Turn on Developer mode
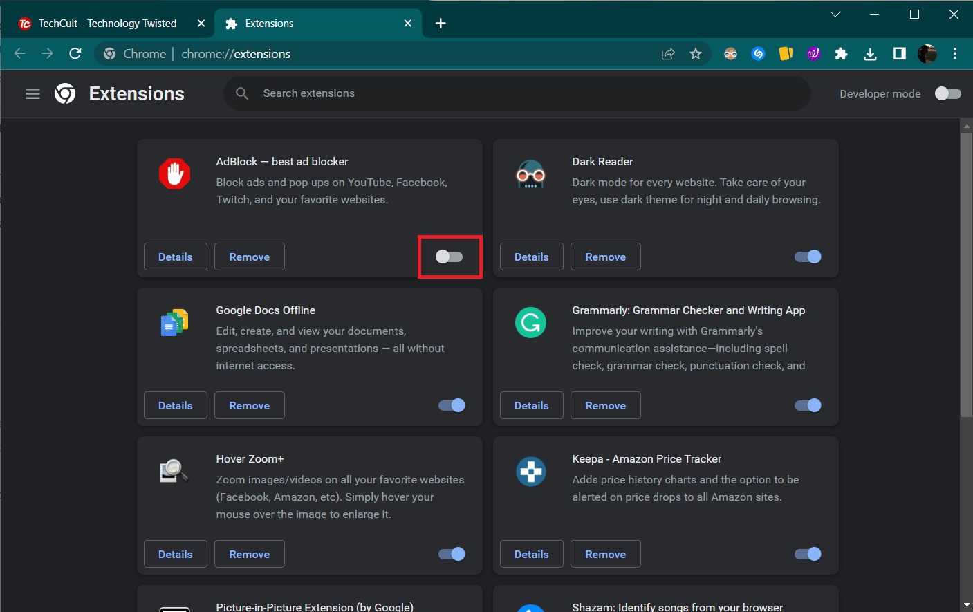This screenshot has width=973, height=612. point(947,93)
